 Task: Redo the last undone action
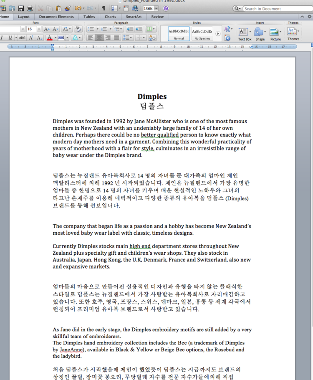pyautogui.click(x=90, y=8)
